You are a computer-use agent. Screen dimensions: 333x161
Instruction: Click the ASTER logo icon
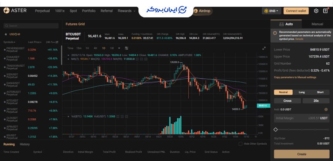point(6,10)
